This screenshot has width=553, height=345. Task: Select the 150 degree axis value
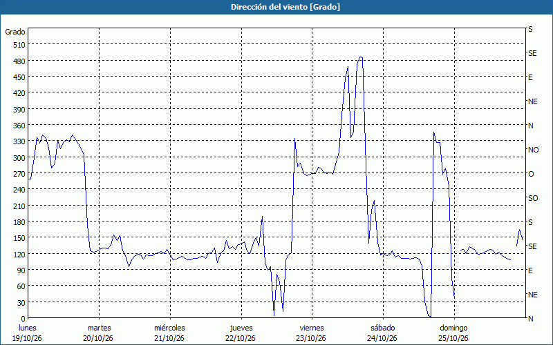19,238
